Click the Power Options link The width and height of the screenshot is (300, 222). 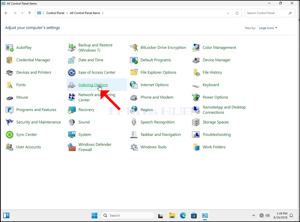tap(215, 97)
